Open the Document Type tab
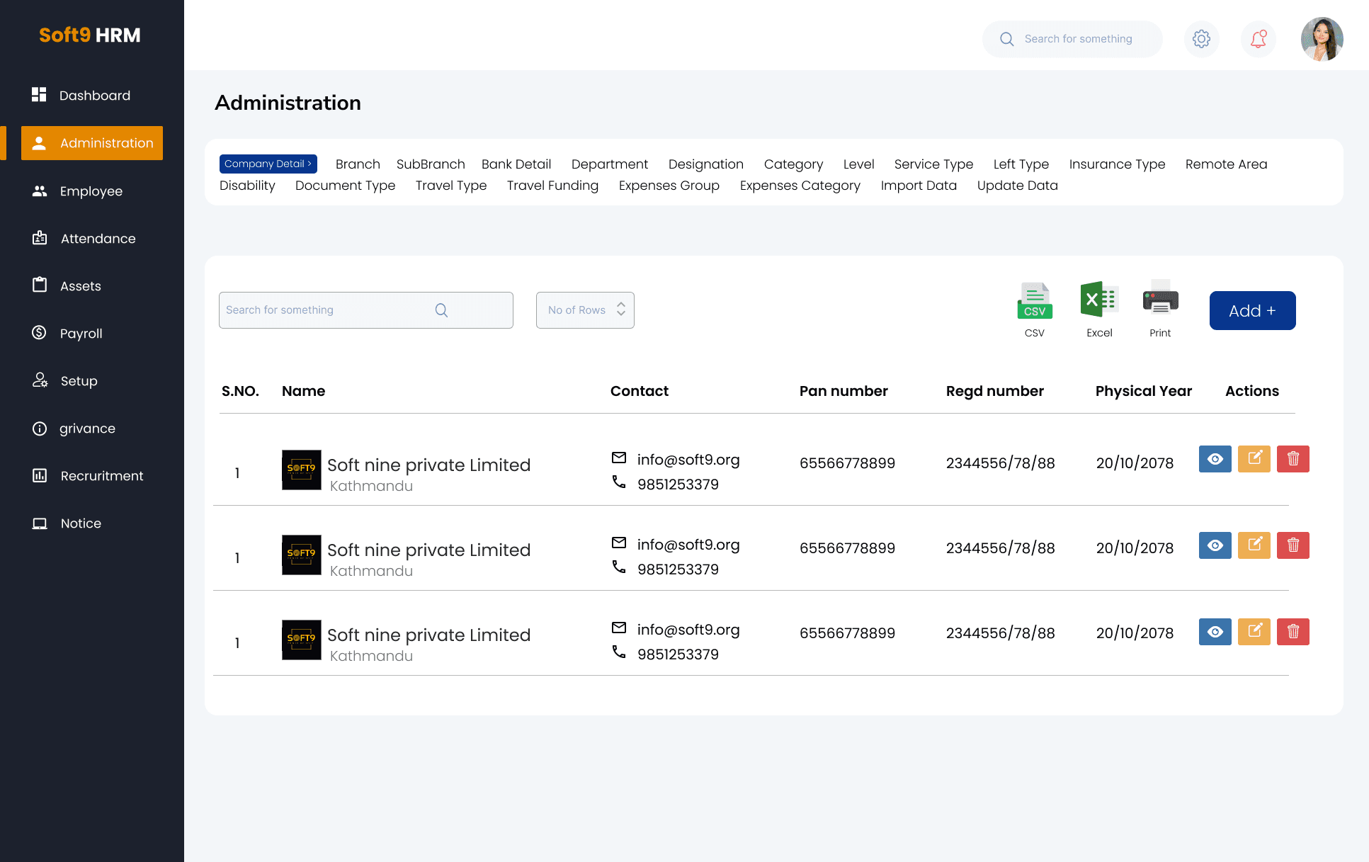1369x862 pixels. [x=345, y=186]
